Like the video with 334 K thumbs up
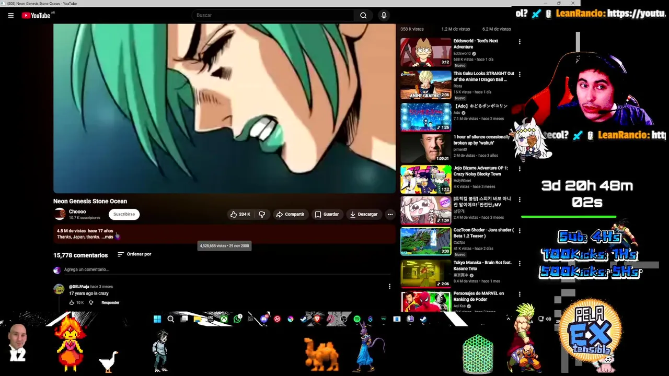 tap(240, 214)
